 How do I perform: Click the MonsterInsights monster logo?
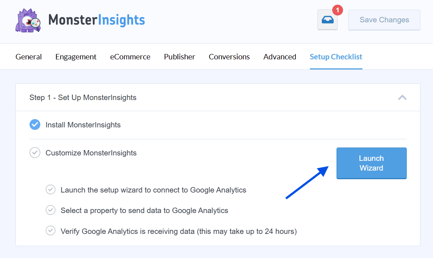27,20
